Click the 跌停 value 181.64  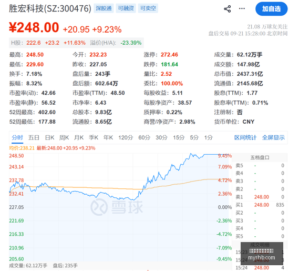tap(169, 64)
